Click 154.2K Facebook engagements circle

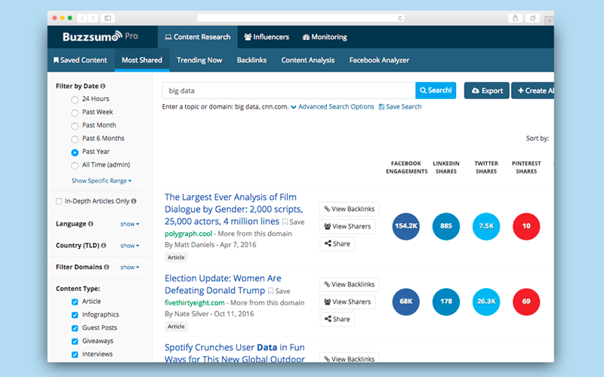406,226
